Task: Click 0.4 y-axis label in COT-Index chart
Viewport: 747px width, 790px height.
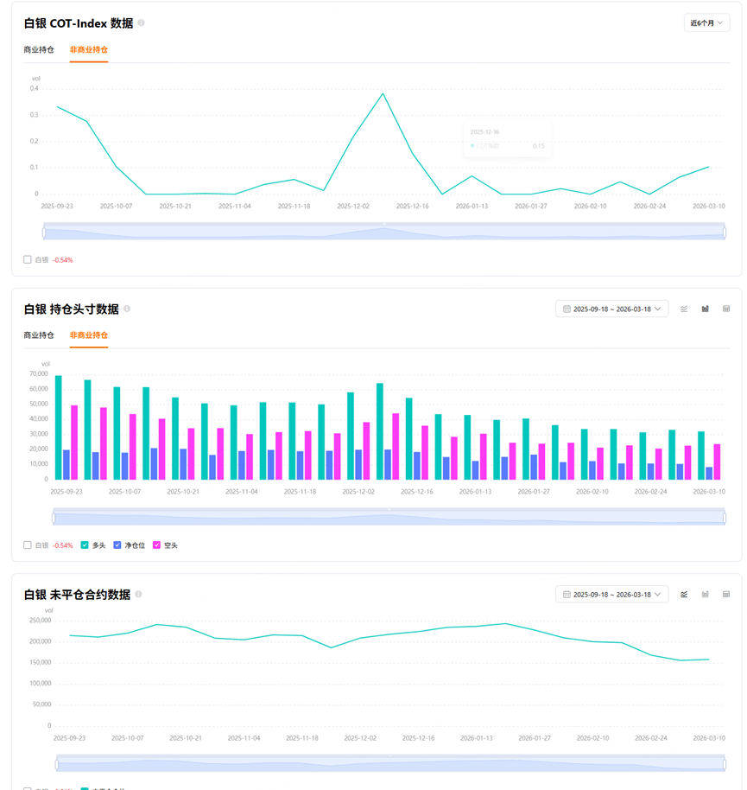Action: [35, 89]
